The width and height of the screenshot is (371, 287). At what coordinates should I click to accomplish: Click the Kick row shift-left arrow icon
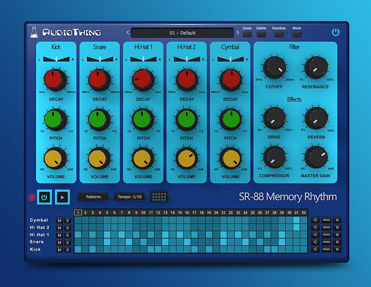tap(315, 249)
